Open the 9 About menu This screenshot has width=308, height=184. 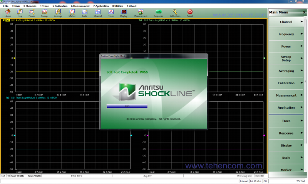pos(131,6)
